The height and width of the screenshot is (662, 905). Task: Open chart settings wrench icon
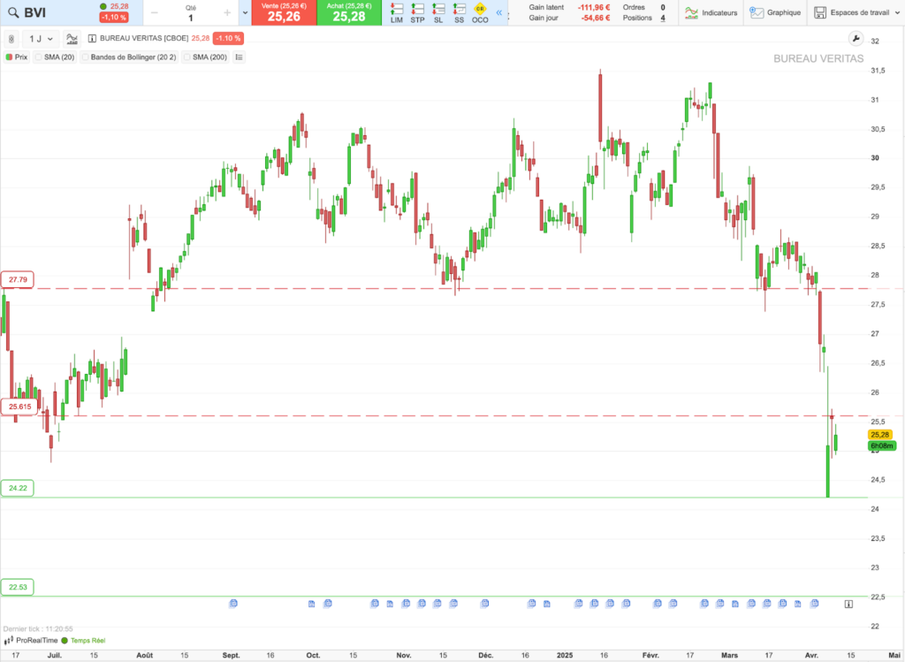pyautogui.click(x=856, y=39)
